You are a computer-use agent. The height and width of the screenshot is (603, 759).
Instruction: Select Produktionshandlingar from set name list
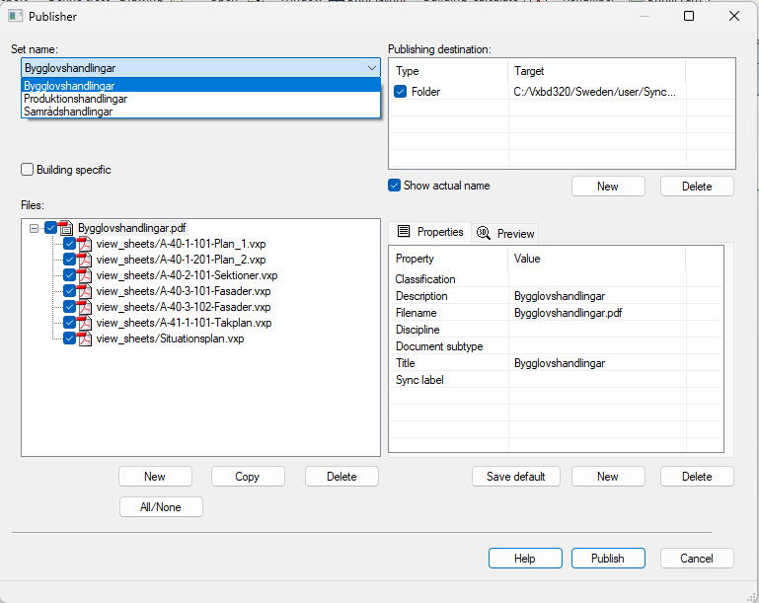76,99
